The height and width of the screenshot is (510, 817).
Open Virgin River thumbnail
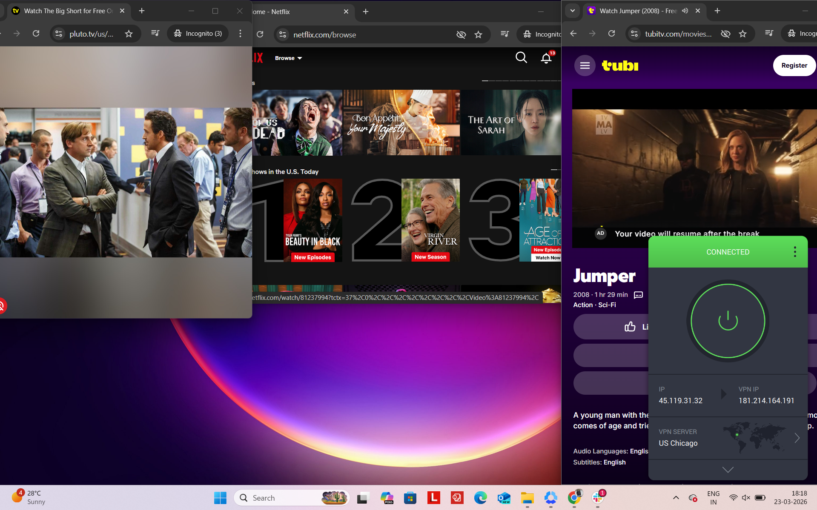pos(430,220)
